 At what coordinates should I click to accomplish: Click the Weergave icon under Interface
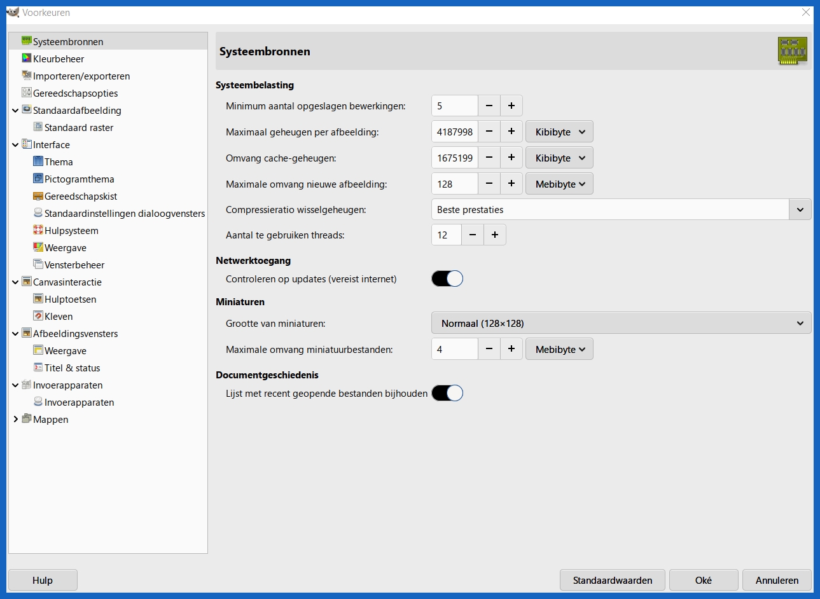tap(38, 247)
